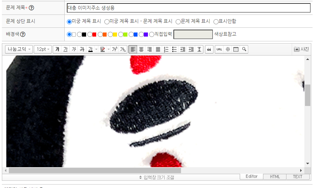Apply bold formatting in editor toolbar
322x188 pixels.
point(57,49)
